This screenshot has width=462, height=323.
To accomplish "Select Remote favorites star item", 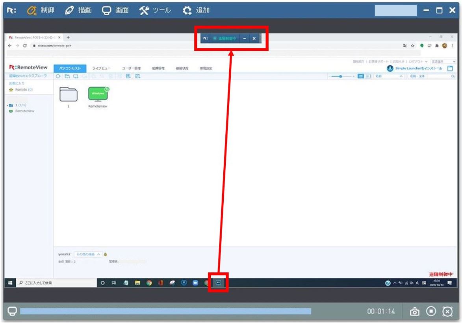I will [21, 90].
